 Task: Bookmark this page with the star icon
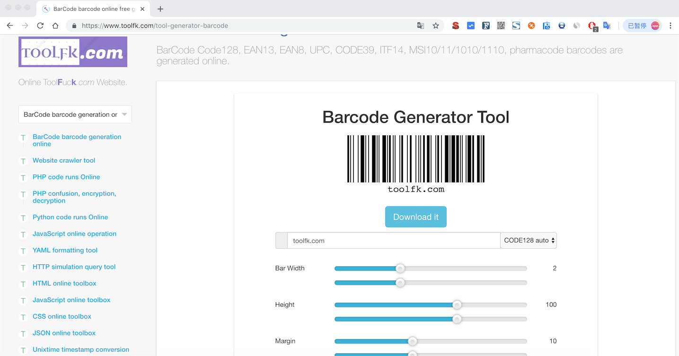[x=436, y=26]
